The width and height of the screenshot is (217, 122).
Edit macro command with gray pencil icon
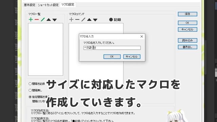point(83,20)
